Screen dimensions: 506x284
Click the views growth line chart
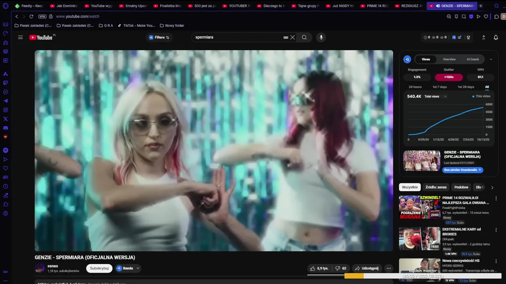point(446,120)
